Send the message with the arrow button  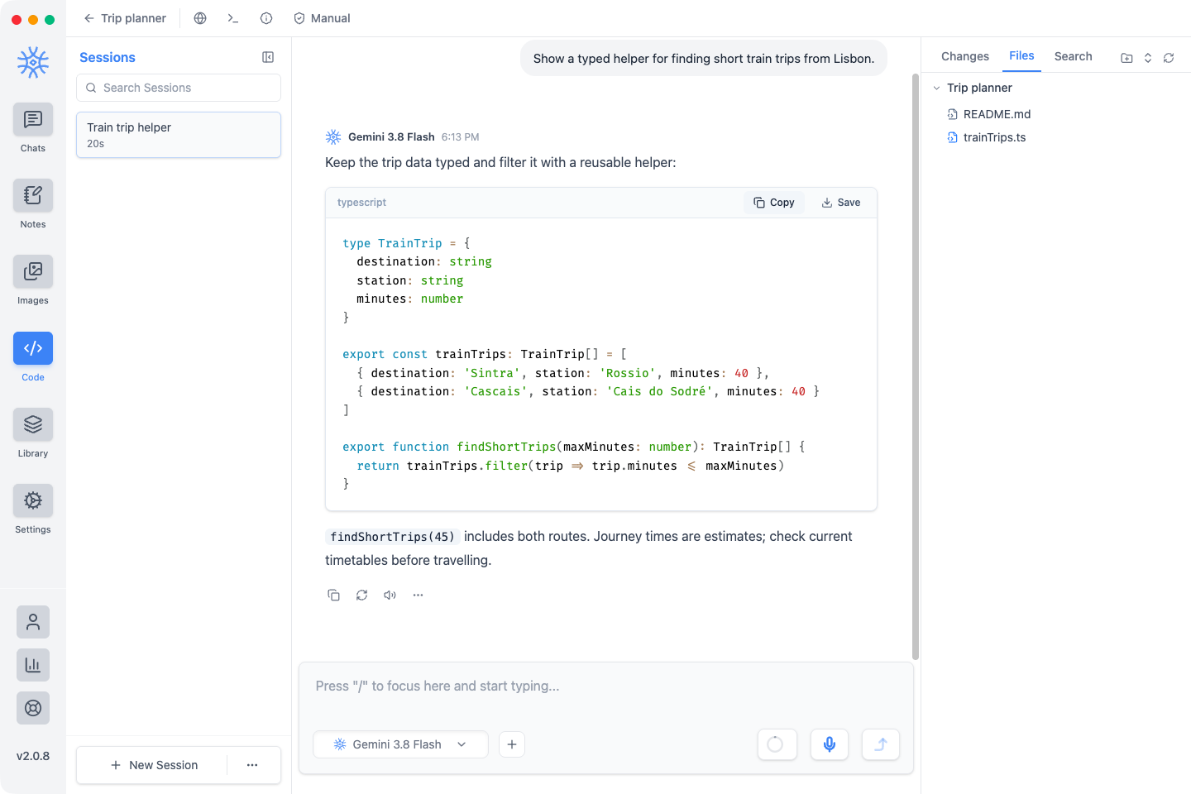881,744
